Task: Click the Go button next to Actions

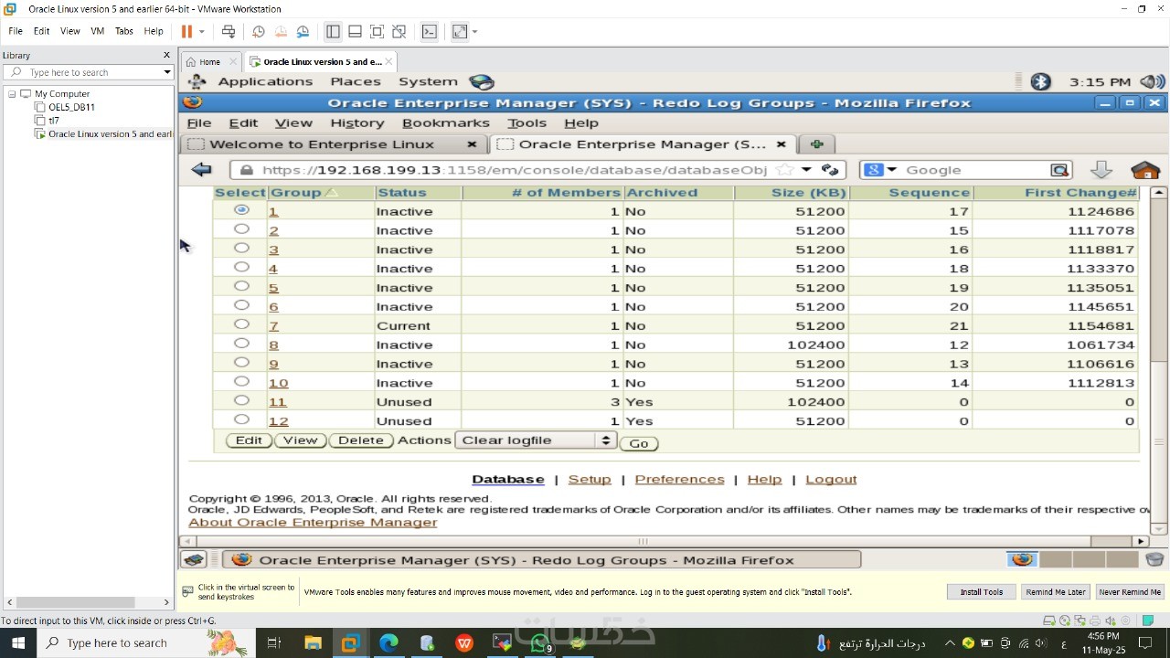Action: (x=639, y=443)
